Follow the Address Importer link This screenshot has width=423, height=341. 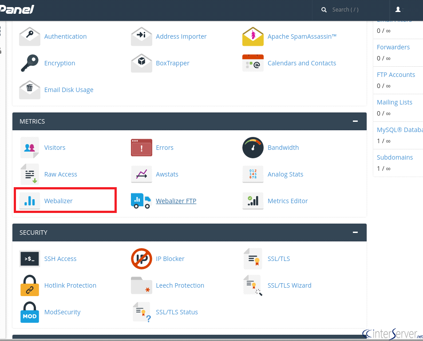(181, 36)
